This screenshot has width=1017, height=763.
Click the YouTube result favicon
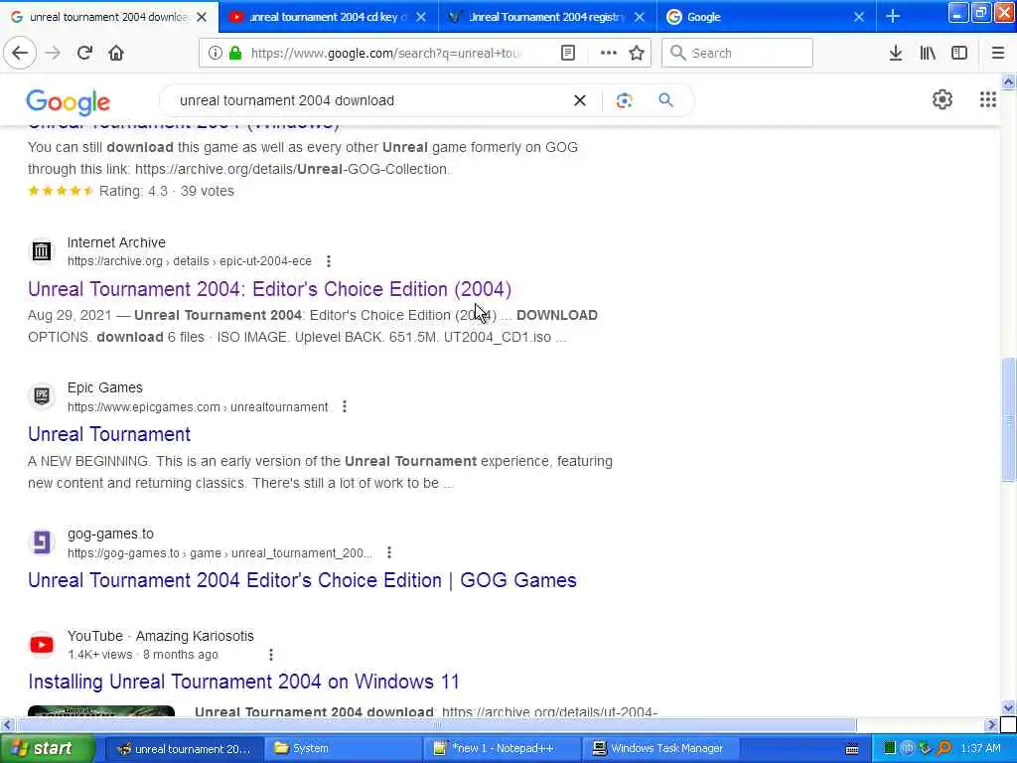click(42, 645)
